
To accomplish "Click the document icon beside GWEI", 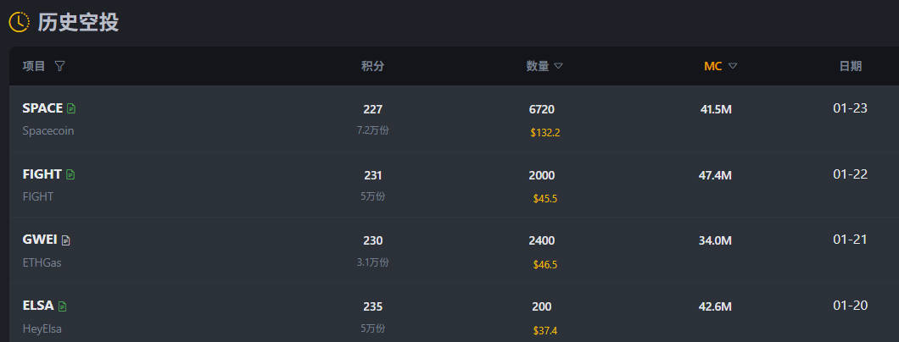I will (66, 240).
